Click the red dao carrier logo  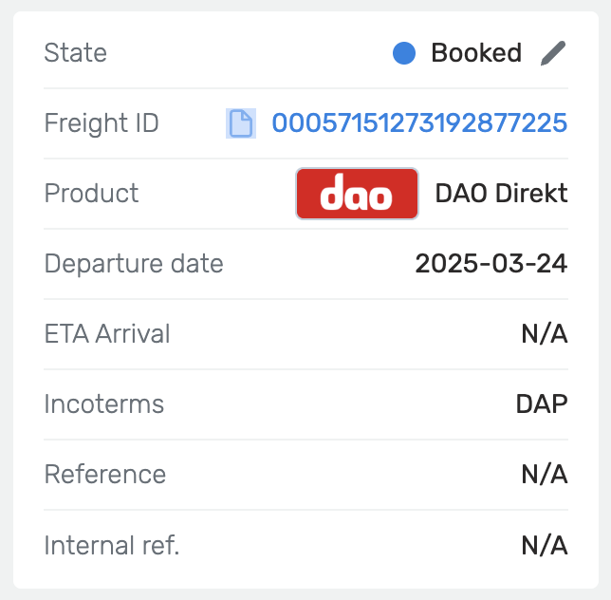[357, 194]
